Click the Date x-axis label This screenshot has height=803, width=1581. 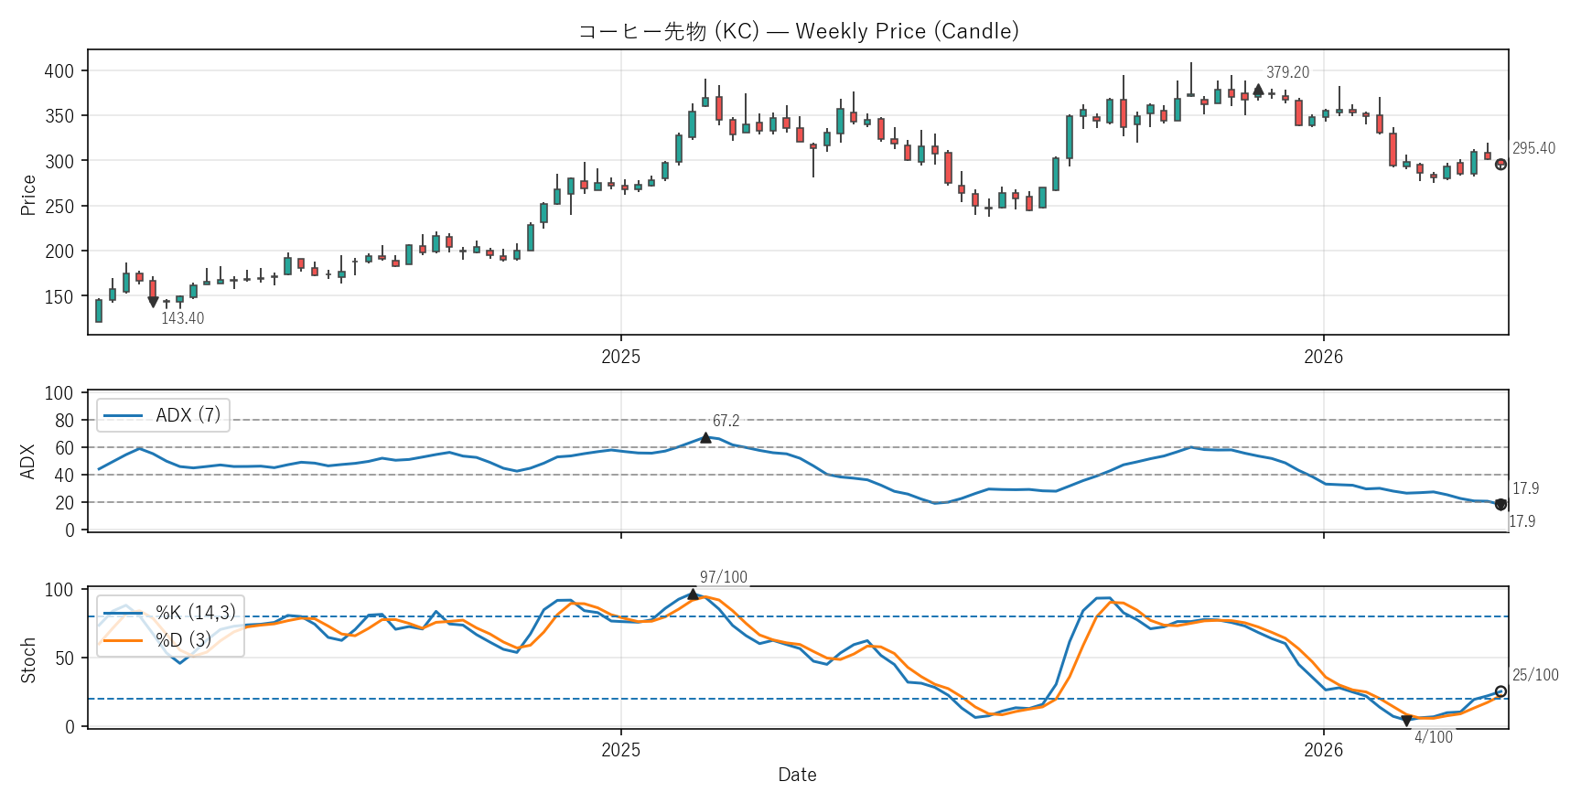click(x=797, y=775)
